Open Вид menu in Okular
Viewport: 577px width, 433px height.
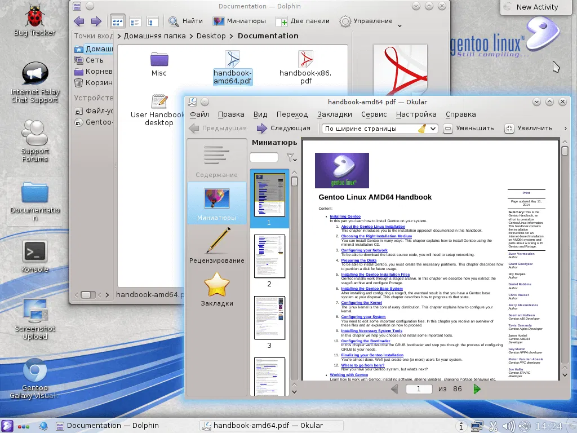click(260, 114)
